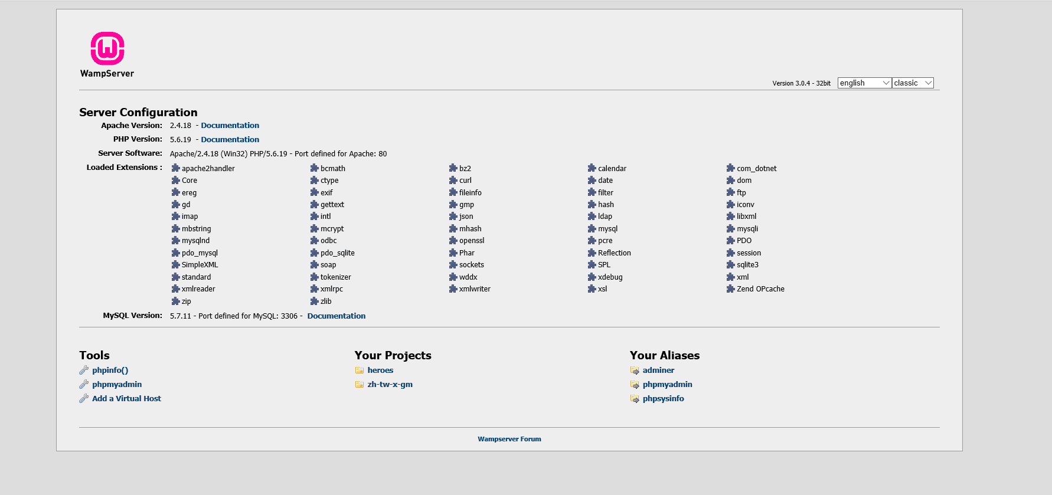Click the puzzle icon beside calendar

pos(592,168)
